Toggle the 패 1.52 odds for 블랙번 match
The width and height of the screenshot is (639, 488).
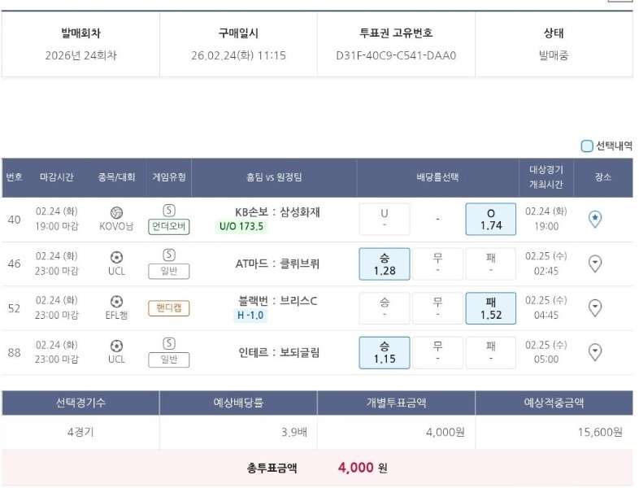[491, 308]
